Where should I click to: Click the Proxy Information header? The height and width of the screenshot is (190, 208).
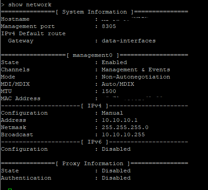pos(93,163)
